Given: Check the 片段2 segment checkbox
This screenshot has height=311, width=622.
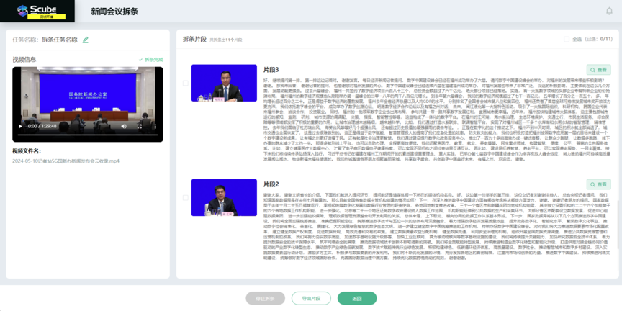Looking at the screenshot, I should click(x=185, y=198).
